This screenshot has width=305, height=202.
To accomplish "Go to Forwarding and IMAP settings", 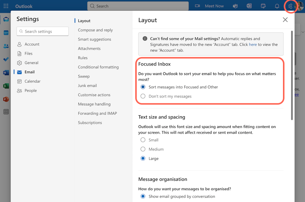I will click(x=97, y=113).
